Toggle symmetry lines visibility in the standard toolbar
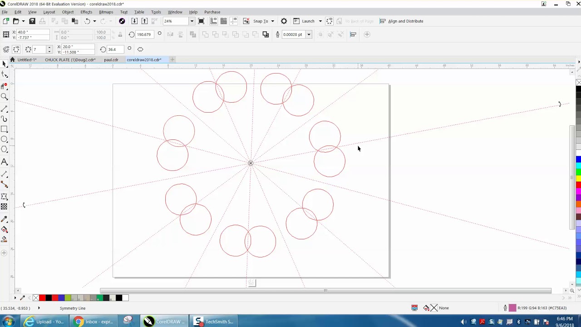Viewport: 581px width, 327px height. tap(330, 21)
